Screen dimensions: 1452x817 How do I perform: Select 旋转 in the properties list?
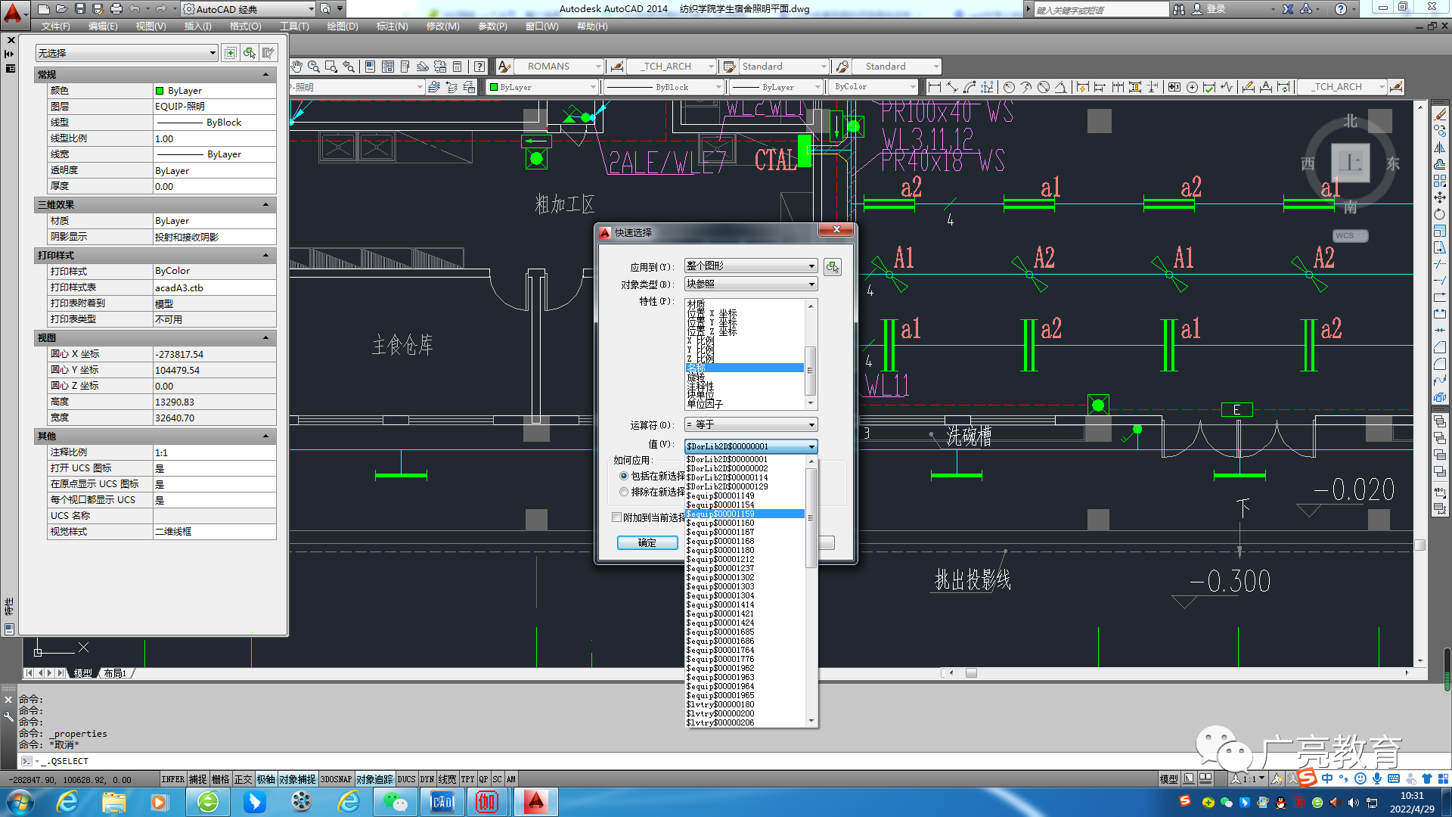(696, 377)
